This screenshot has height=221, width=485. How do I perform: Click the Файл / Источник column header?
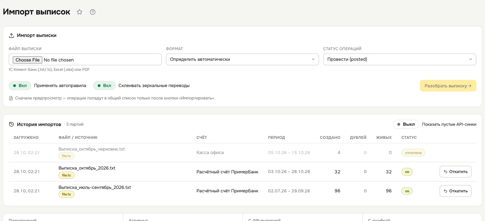point(78,138)
